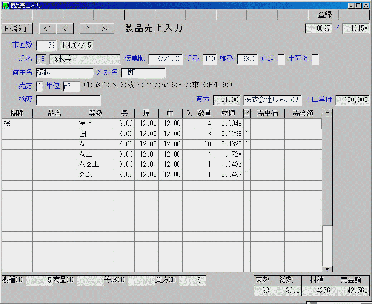372x304 pixels.
Task: Click the 荷主名 field 振起
Action: 65,73
